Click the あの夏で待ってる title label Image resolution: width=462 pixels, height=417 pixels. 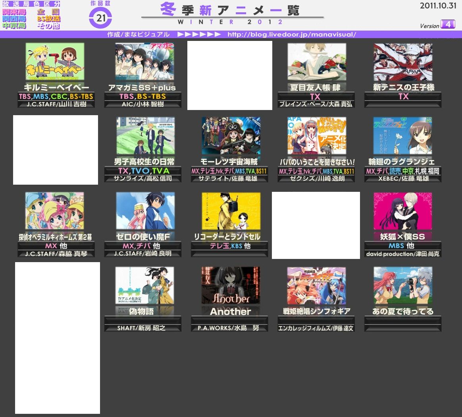(403, 311)
